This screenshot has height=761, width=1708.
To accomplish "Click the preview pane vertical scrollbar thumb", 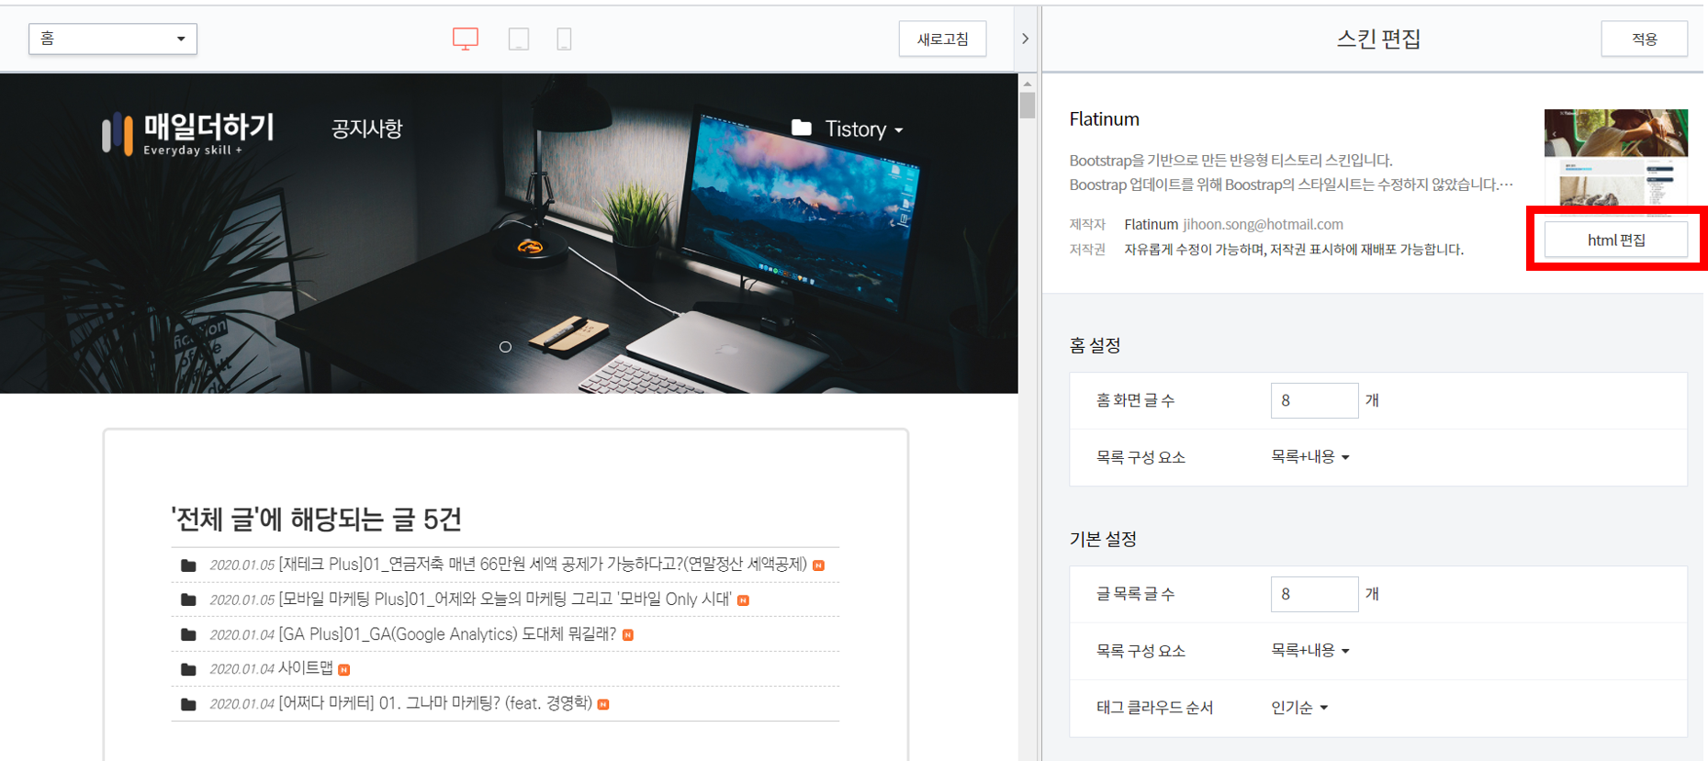I will tap(1028, 104).
